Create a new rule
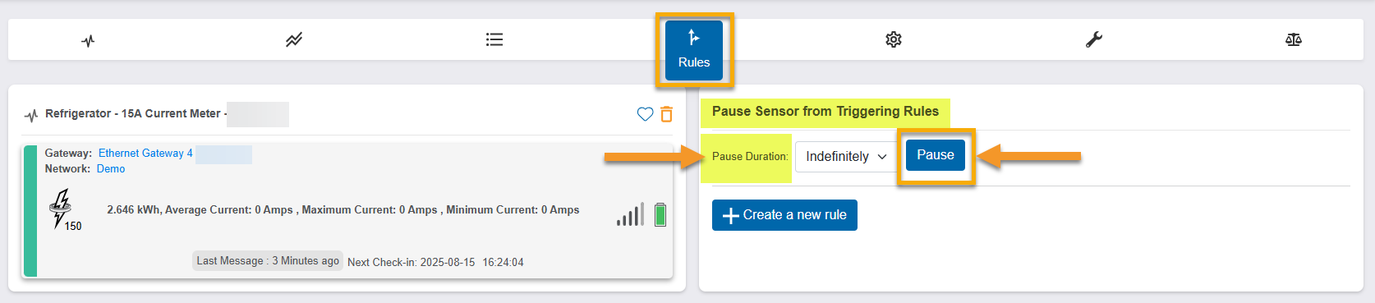 pos(784,215)
